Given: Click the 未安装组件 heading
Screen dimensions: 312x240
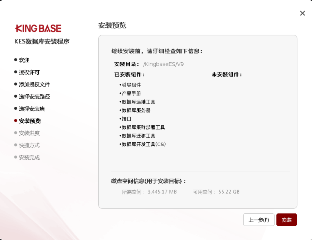Looking at the screenshot, I should point(227,75).
